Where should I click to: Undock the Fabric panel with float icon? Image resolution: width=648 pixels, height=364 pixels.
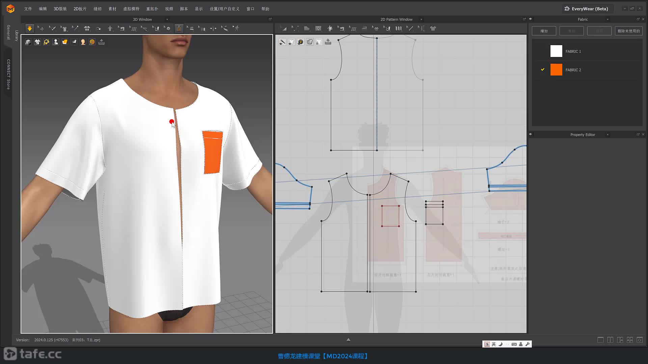point(638,19)
